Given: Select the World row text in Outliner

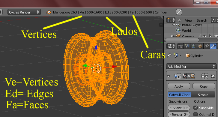Looking at the screenshot, I should tap(186, 31).
